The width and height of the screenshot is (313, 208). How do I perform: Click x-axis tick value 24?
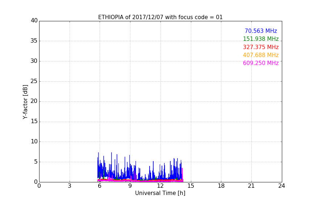[x=281, y=186]
